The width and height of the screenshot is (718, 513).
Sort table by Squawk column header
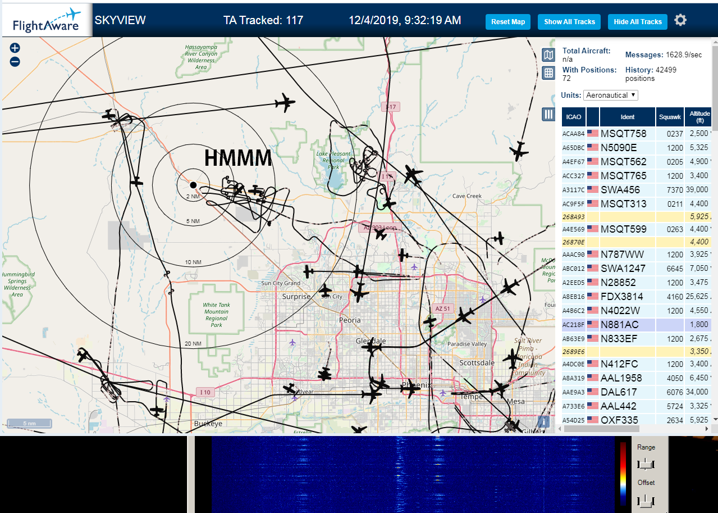(671, 117)
